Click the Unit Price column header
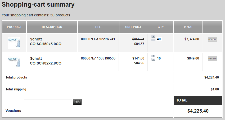Viewport: 225px width, 120px height. (133, 27)
